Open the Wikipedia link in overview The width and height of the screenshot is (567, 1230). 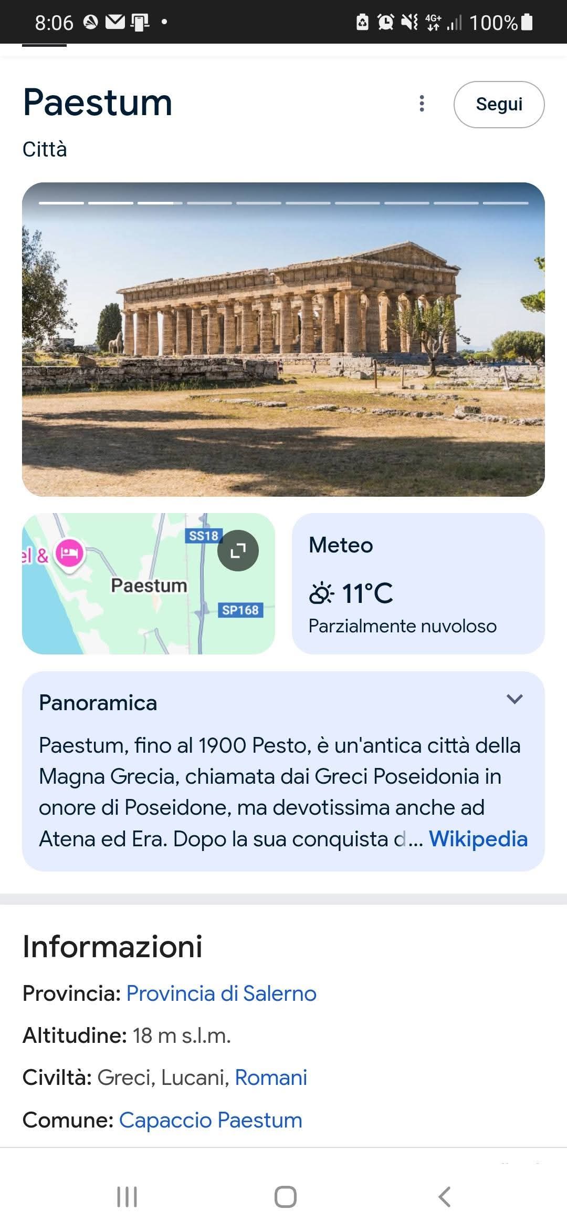point(478,839)
